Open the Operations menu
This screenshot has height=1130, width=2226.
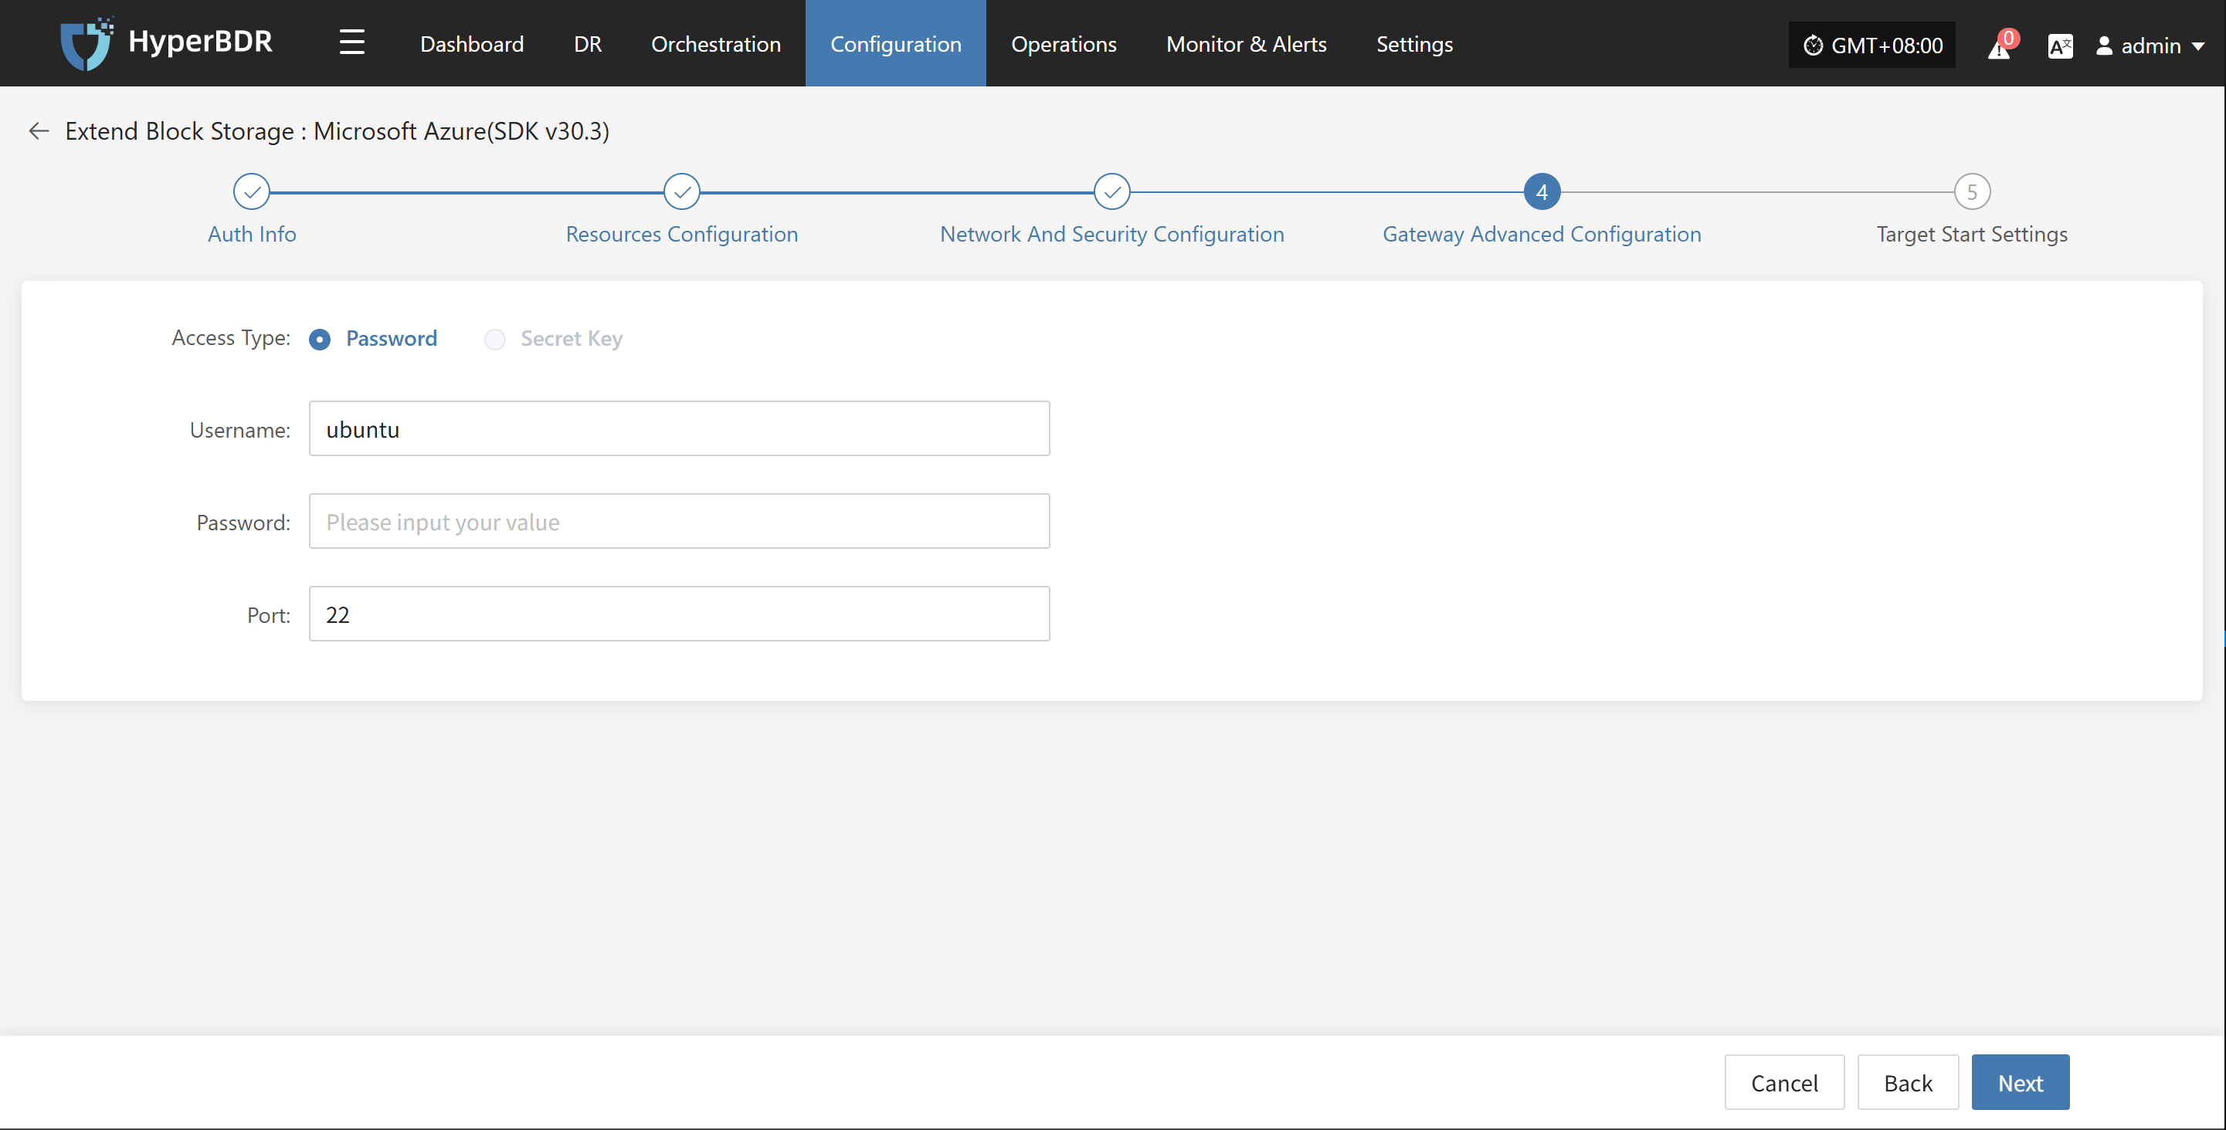1063,44
